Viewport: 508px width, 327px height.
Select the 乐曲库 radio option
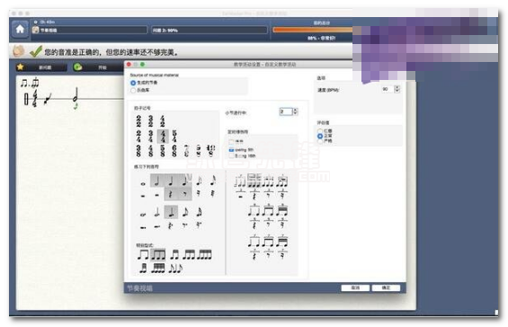(133, 91)
